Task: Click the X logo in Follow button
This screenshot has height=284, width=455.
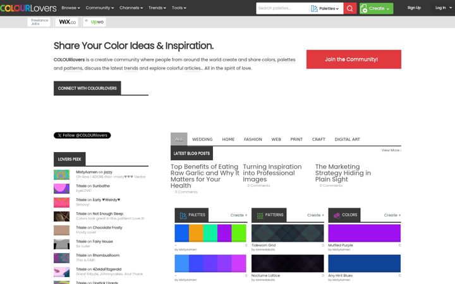Action: [x=59, y=135]
